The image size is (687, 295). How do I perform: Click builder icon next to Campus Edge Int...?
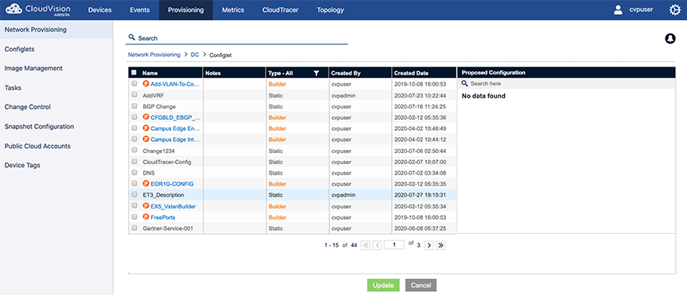tap(146, 140)
